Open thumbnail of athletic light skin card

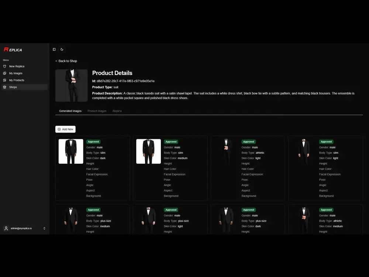pyautogui.click(x=226, y=151)
